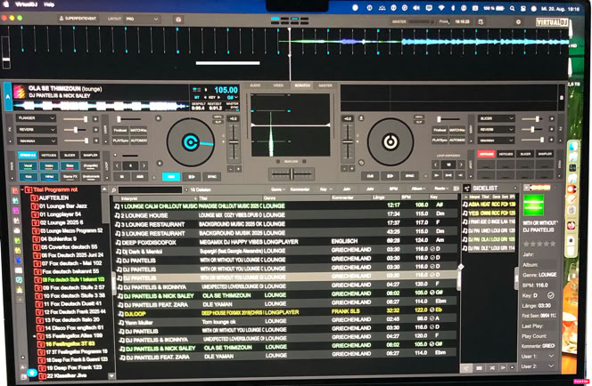Open the left deck REVERB effect dropdown
This screenshot has height=386, width=592.
point(35,127)
